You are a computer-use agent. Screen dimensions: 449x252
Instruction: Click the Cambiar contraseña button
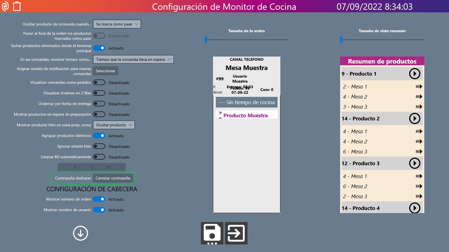click(x=113, y=178)
